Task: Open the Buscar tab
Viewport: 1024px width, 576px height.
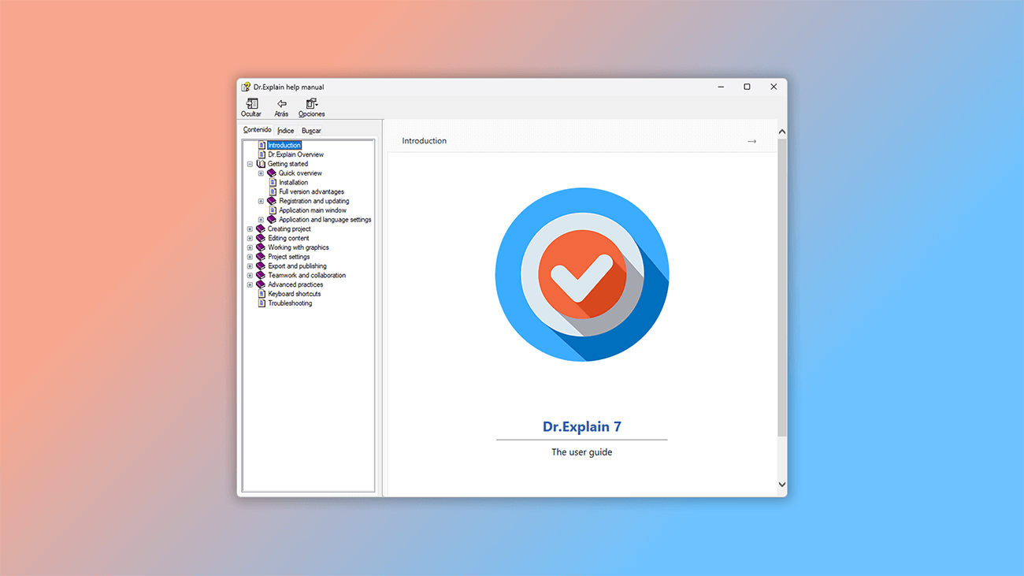Action: pos(311,131)
